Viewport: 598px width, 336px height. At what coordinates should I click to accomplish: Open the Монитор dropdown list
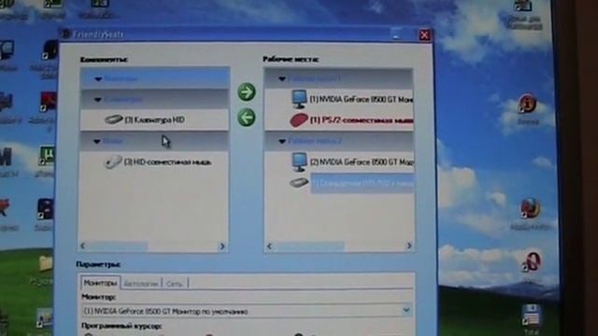406,311
